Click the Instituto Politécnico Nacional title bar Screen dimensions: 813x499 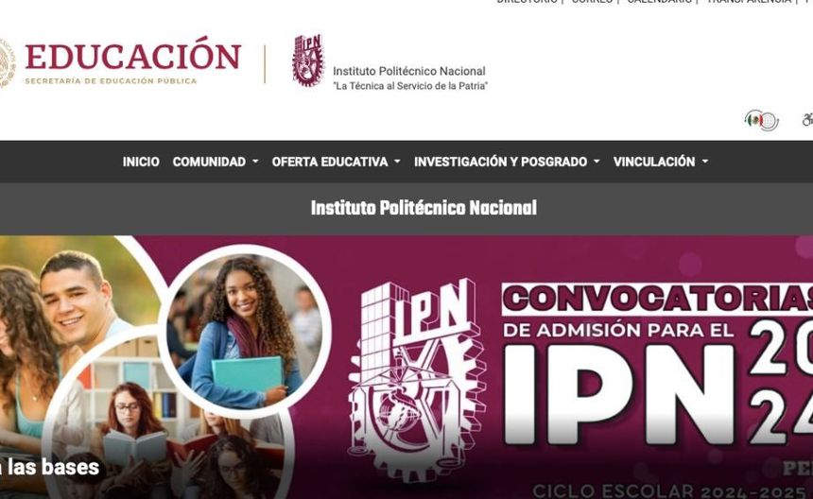pos(406,208)
